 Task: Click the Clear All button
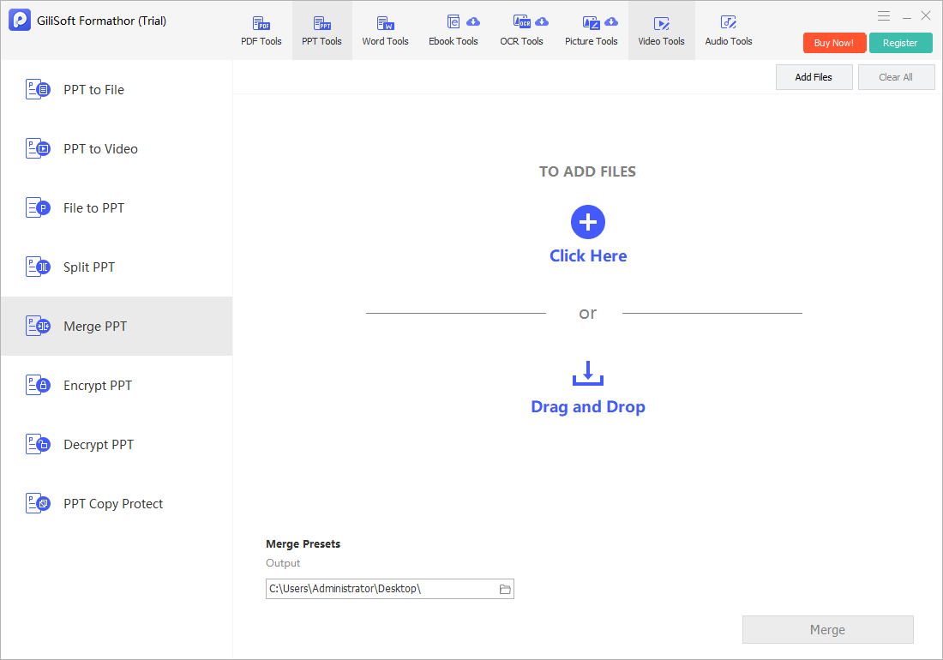pyautogui.click(x=896, y=77)
